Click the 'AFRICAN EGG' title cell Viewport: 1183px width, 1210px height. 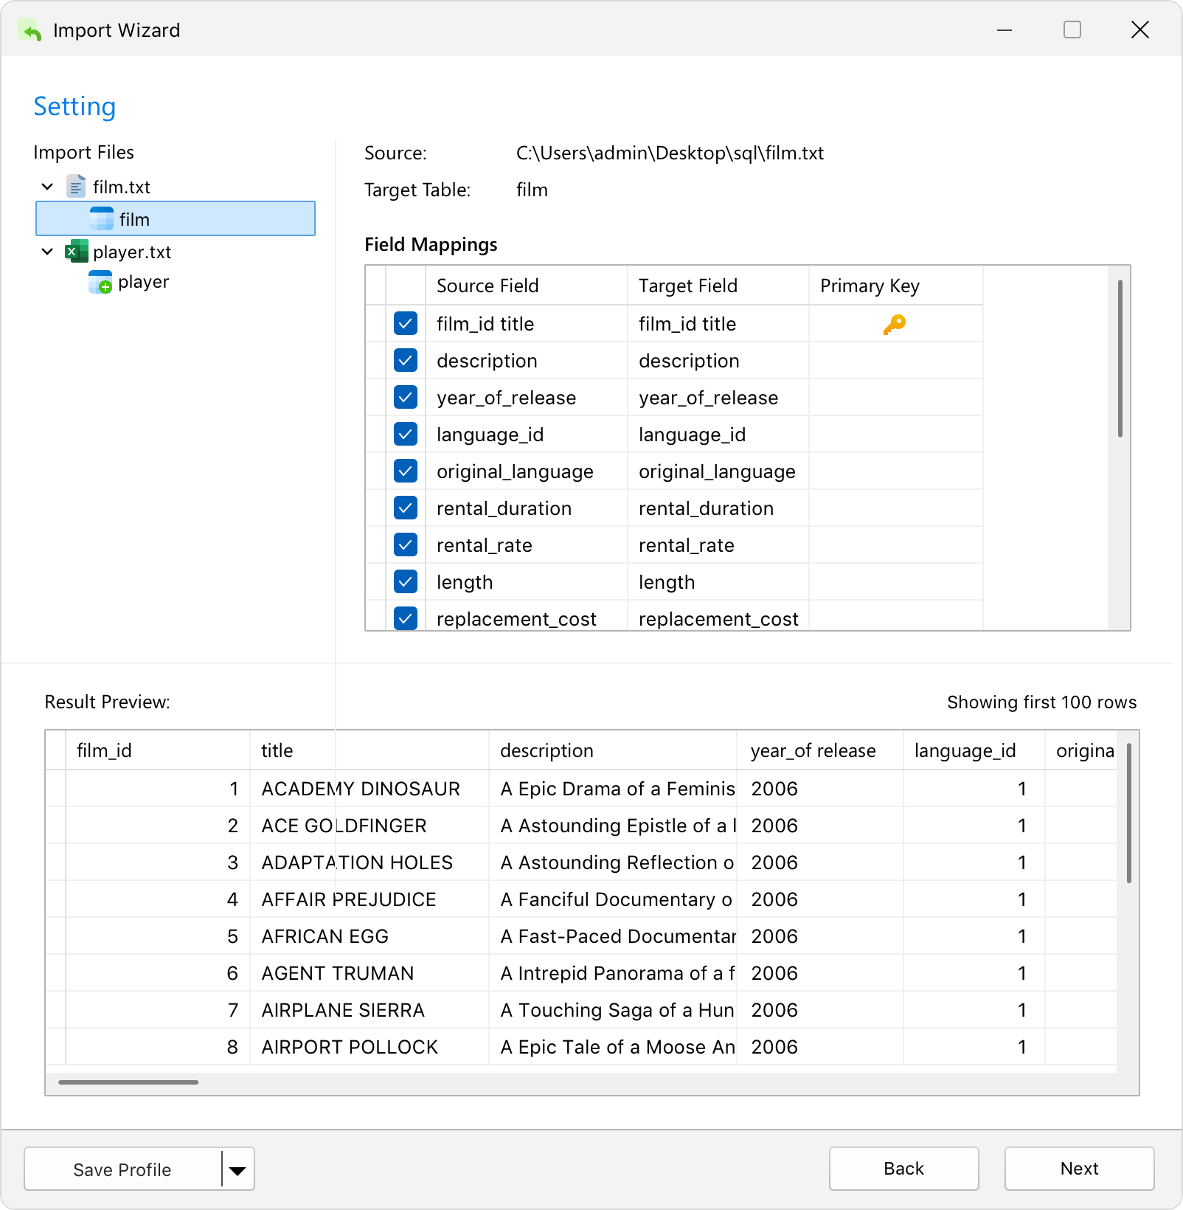[370, 936]
